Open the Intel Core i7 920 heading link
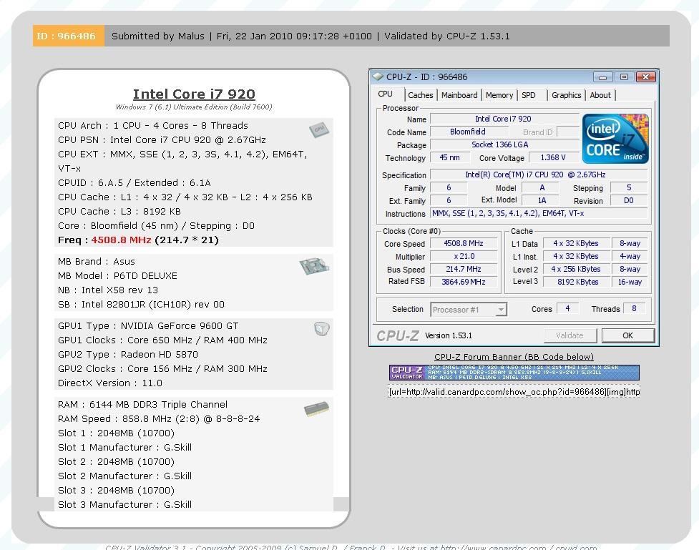Screen dimensions: 699x550 tap(194, 94)
